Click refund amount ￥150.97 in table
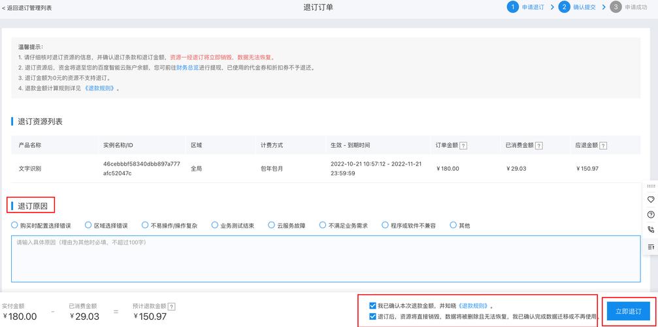 tap(587, 169)
